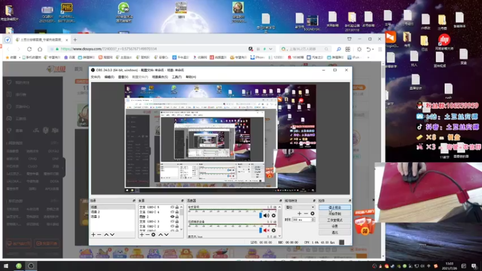Add a new scene with the plus icon
The width and height of the screenshot is (482, 271).
(93, 234)
